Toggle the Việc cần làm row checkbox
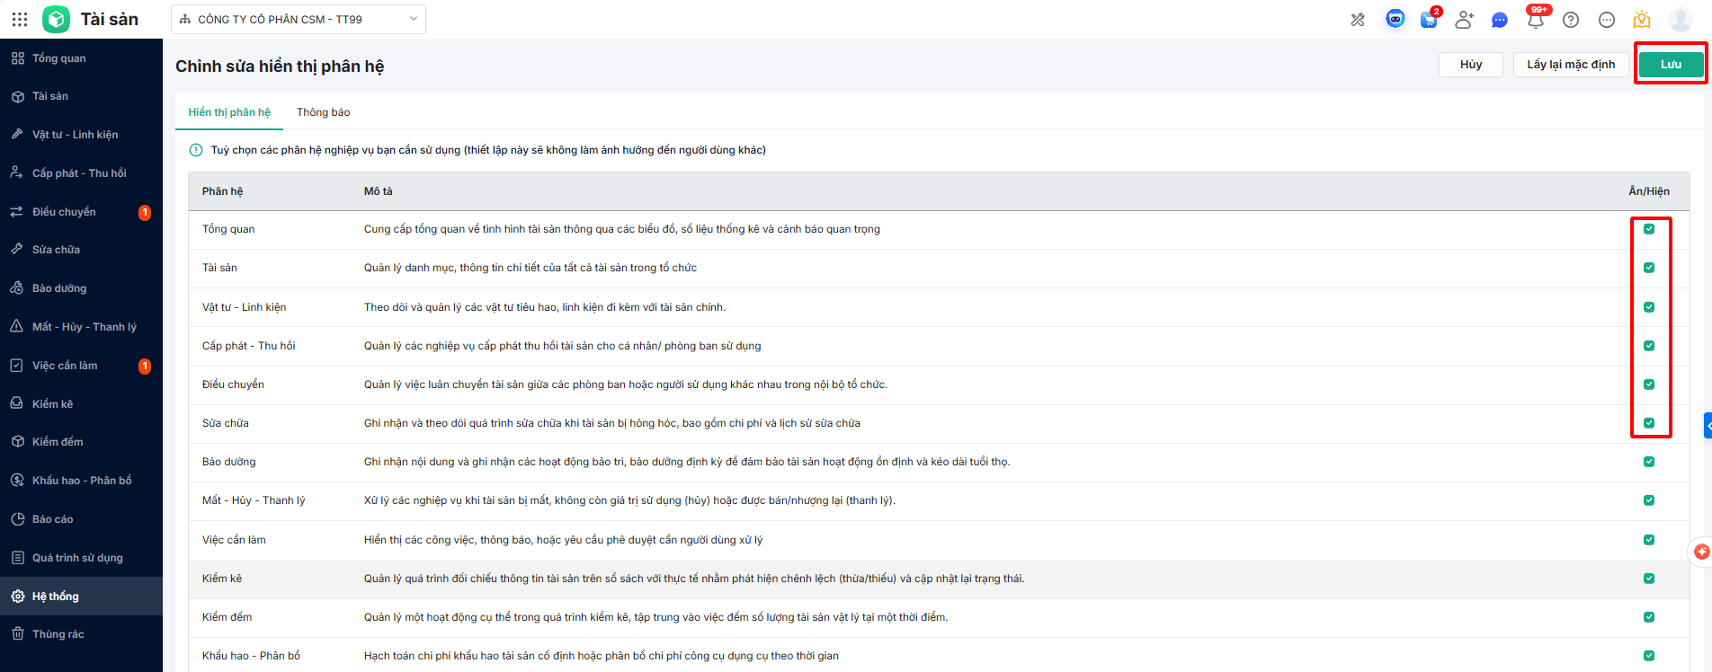 click(x=1649, y=540)
